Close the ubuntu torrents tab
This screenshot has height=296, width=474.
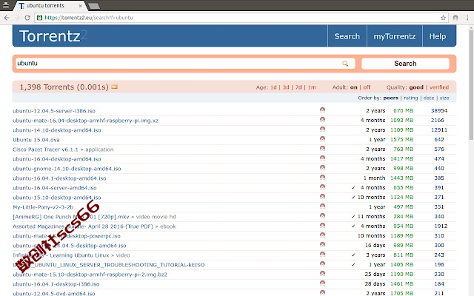point(80,6)
